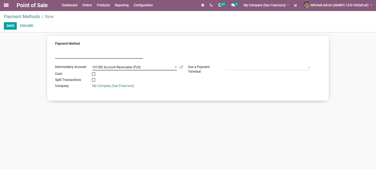Screen dimensions: 376x169
Task: Click the debug bug icon
Action: (203, 5)
